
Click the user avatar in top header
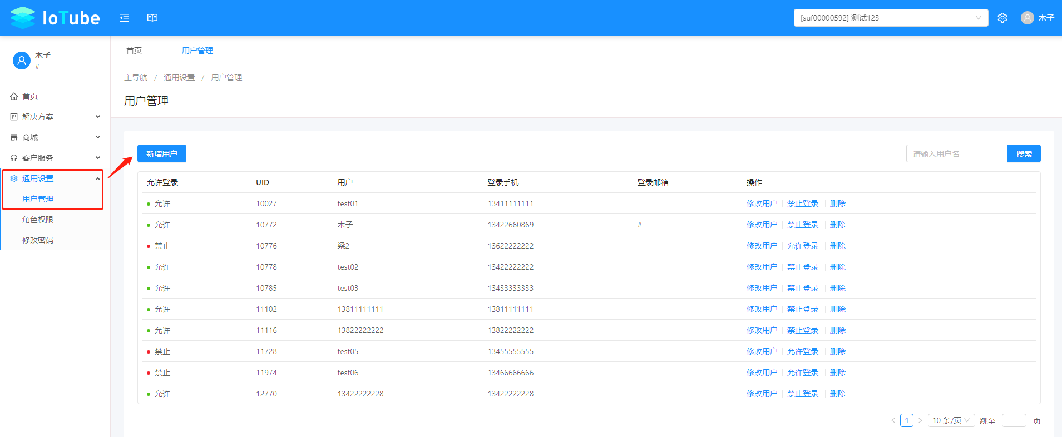coord(1027,18)
